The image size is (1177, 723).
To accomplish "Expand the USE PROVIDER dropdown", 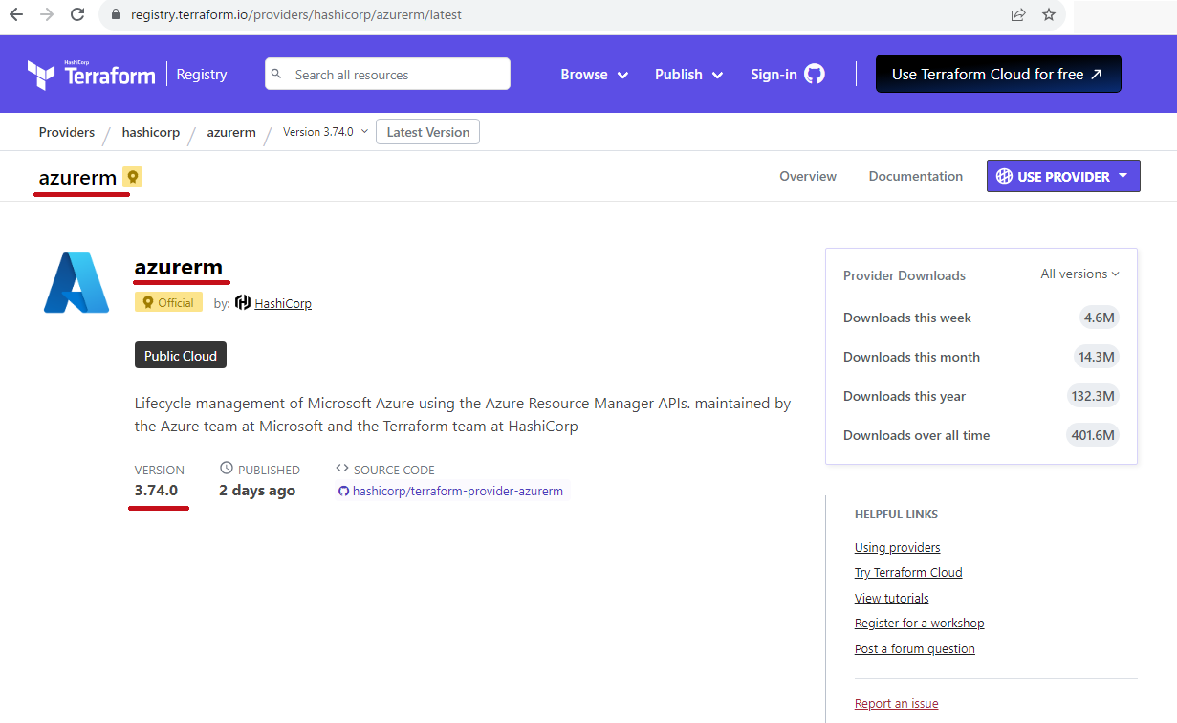I will 1063,176.
